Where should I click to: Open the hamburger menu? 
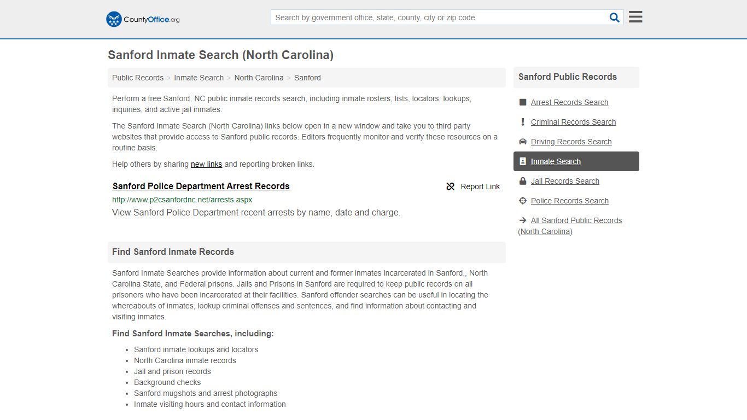point(635,17)
